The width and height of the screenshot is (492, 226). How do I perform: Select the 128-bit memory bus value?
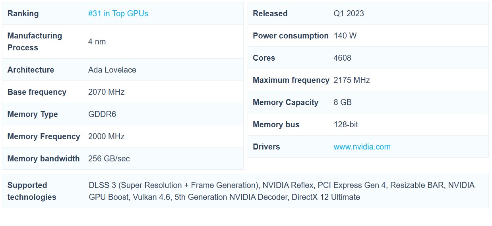coord(346,124)
